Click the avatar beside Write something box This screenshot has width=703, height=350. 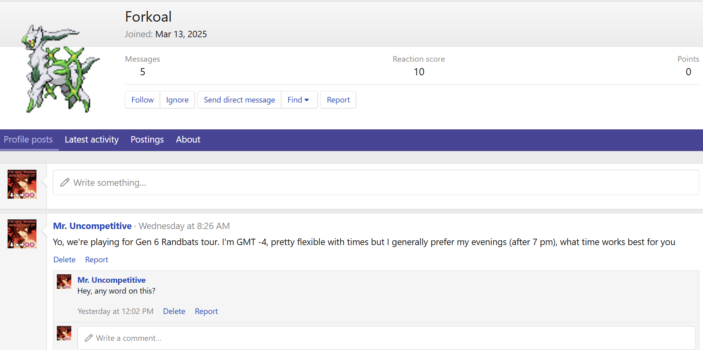click(22, 184)
